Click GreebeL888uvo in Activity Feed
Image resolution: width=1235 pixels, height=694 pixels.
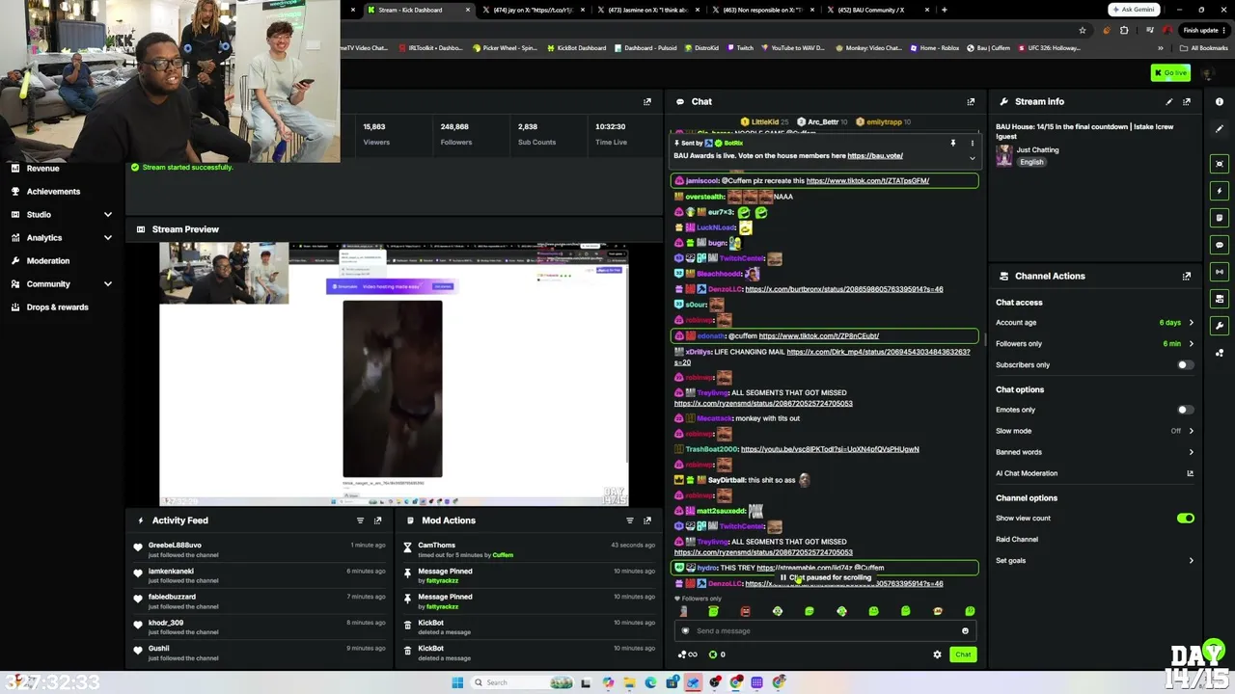(175, 546)
